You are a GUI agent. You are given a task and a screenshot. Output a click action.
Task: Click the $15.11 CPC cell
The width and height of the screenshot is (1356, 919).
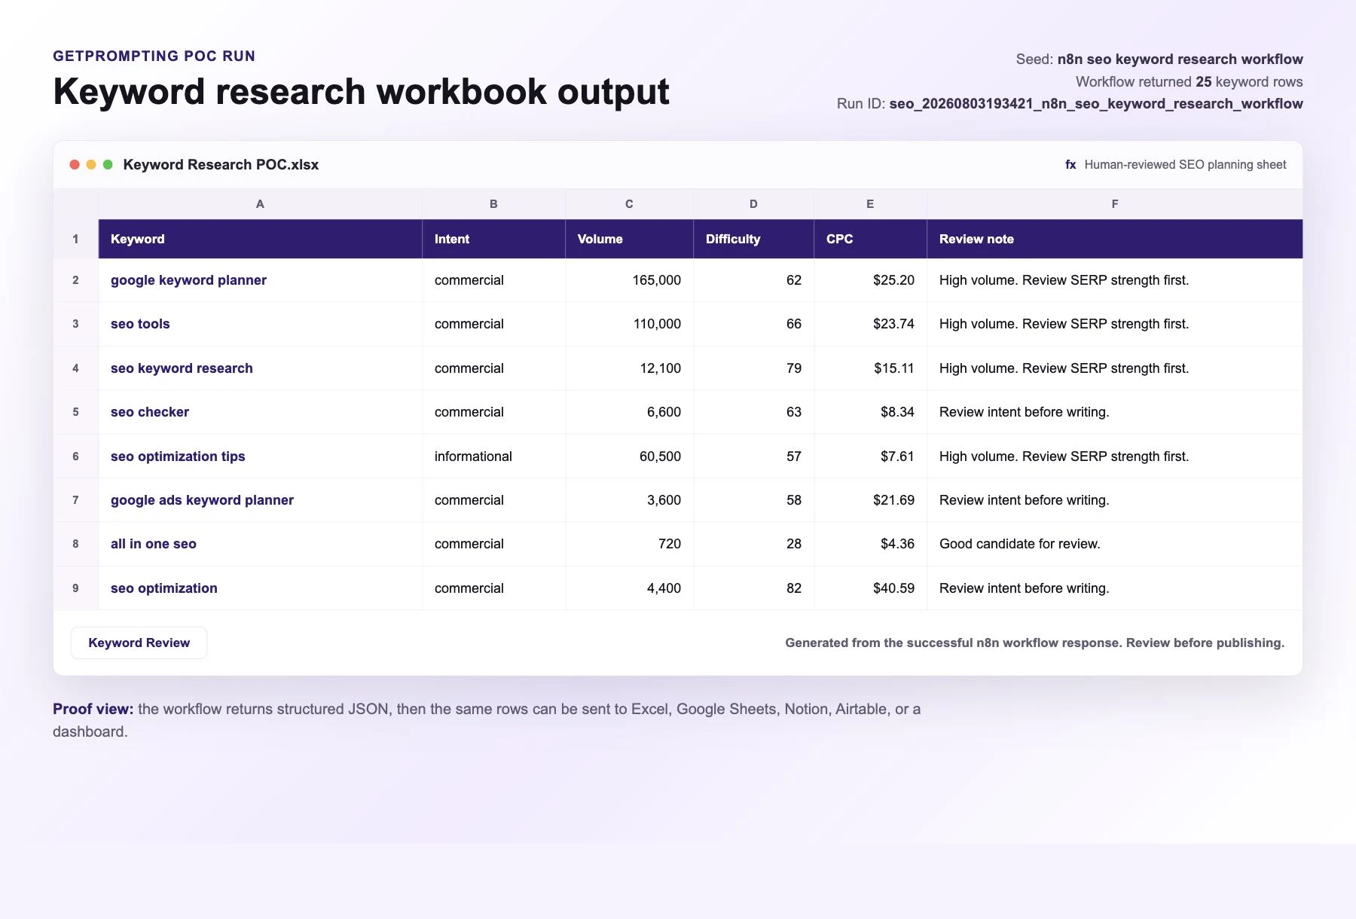click(870, 368)
